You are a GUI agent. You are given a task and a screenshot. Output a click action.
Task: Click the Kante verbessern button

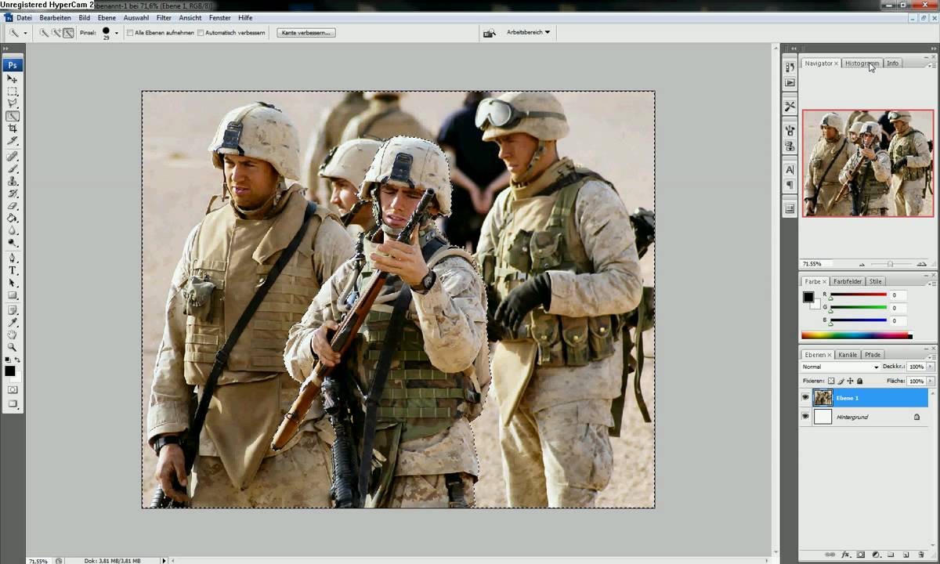point(306,33)
